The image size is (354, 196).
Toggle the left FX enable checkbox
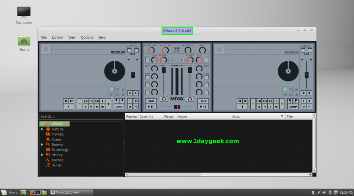tap(147, 60)
